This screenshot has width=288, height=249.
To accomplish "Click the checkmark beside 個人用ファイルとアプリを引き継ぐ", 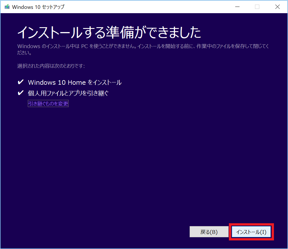I will (21, 93).
